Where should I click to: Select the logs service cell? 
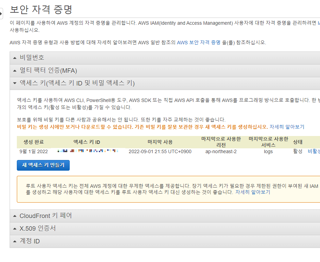click(268, 151)
